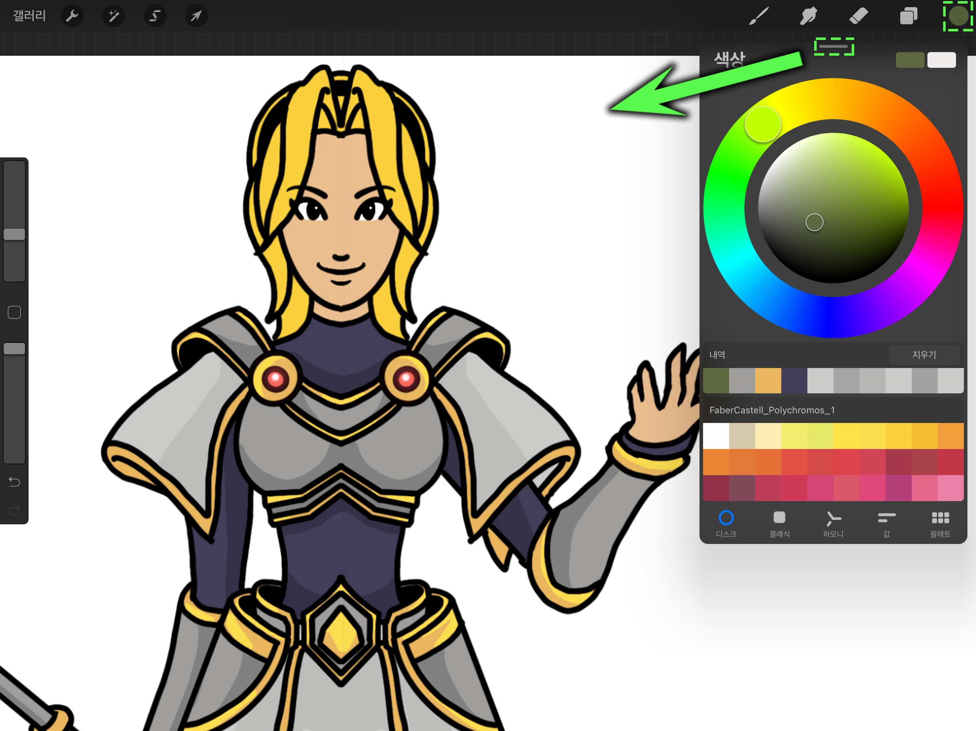
Task: Open the Adjustments magic wand menu
Action: pos(113,16)
